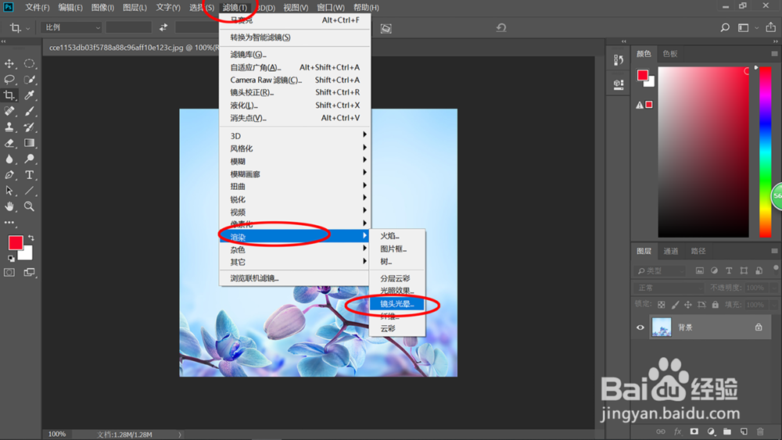The height and width of the screenshot is (440, 782).
Task: Select the Clone Stamp tool
Action: [x=9, y=127]
